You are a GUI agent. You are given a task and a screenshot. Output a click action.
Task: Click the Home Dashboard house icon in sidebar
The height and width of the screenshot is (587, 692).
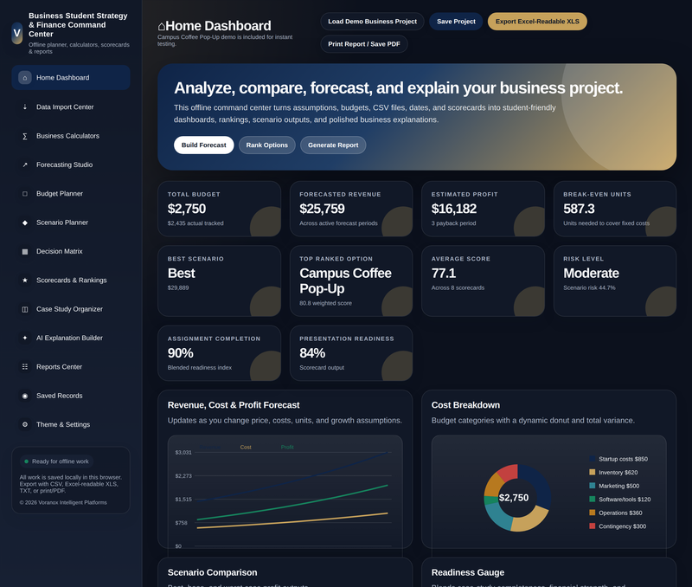click(x=25, y=78)
